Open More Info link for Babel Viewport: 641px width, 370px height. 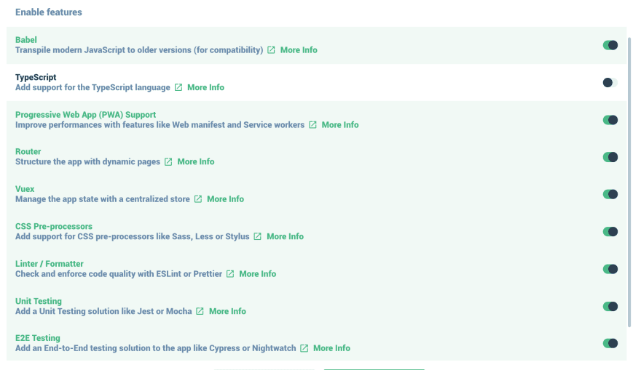point(299,49)
